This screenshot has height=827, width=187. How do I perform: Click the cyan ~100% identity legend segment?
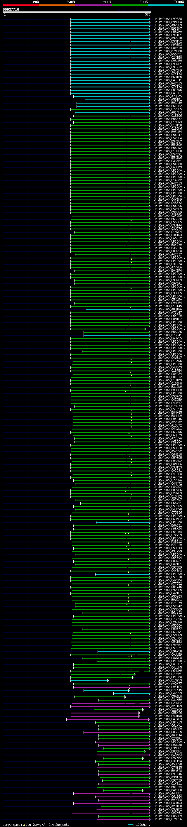[166, 5]
